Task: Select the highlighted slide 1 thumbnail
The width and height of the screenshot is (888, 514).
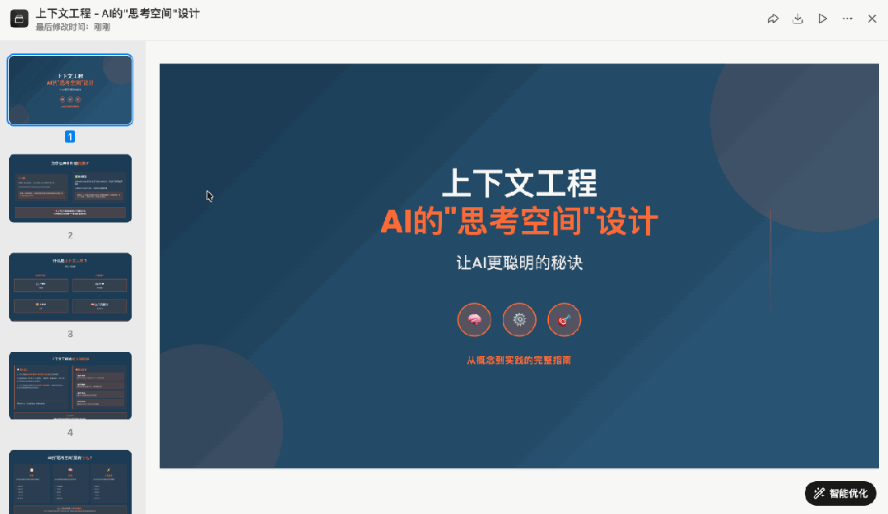Action: pyautogui.click(x=70, y=90)
